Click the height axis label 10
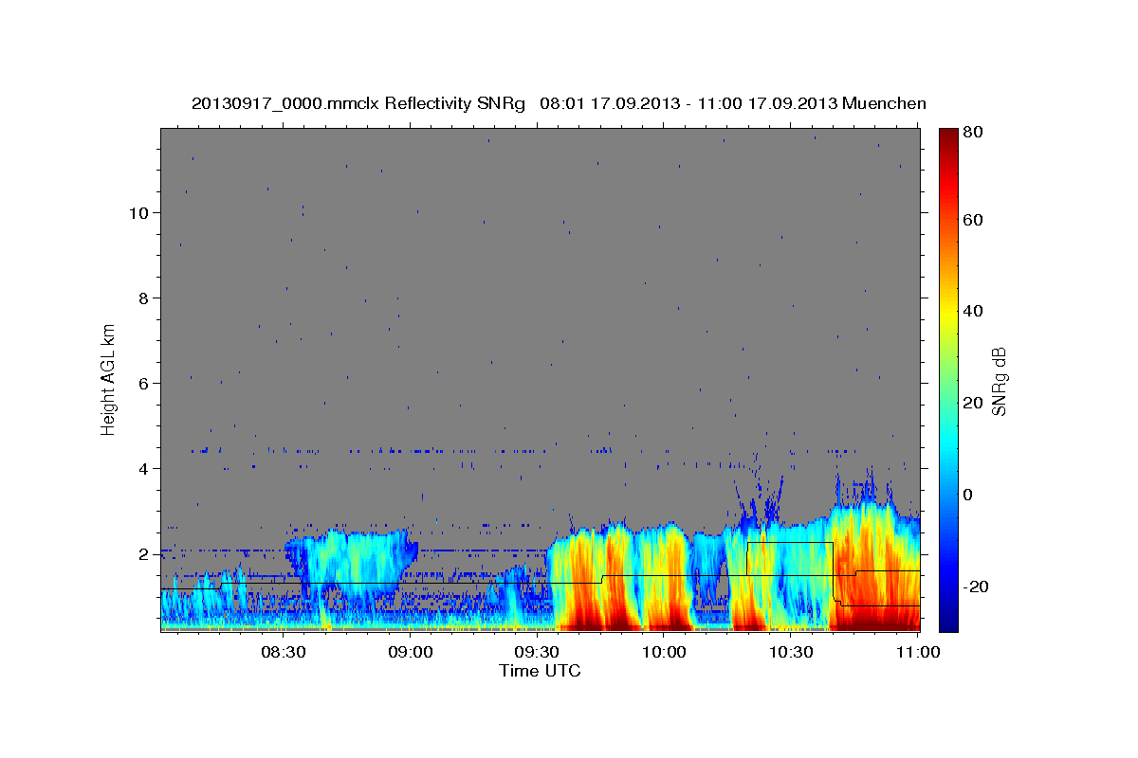 (139, 213)
